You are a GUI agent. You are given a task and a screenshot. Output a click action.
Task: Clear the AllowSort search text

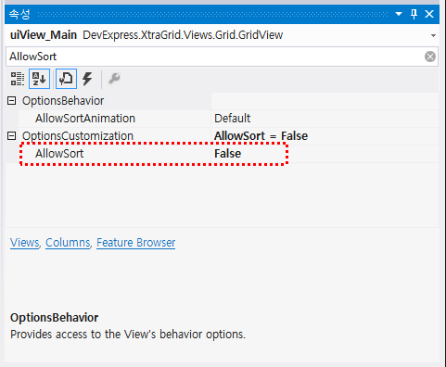(430, 57)
